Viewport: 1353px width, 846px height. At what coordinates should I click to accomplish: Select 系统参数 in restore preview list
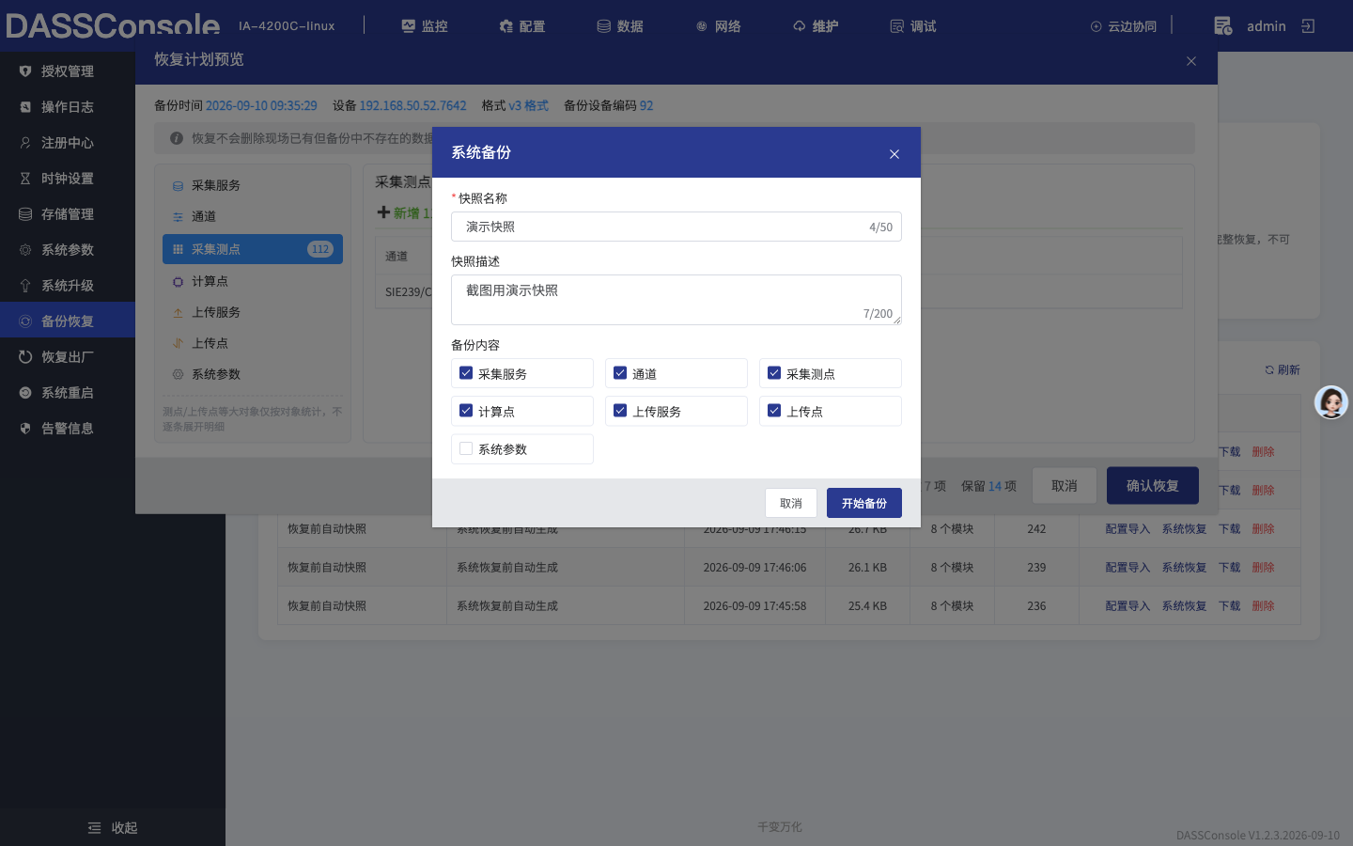[x=253, y=374]
